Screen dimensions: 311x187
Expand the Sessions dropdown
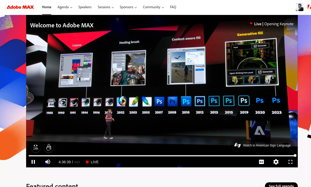(x=106, y=7)
